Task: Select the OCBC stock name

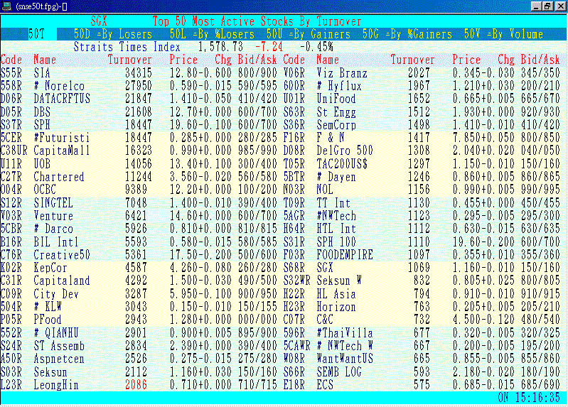Action: click(45, 190)
